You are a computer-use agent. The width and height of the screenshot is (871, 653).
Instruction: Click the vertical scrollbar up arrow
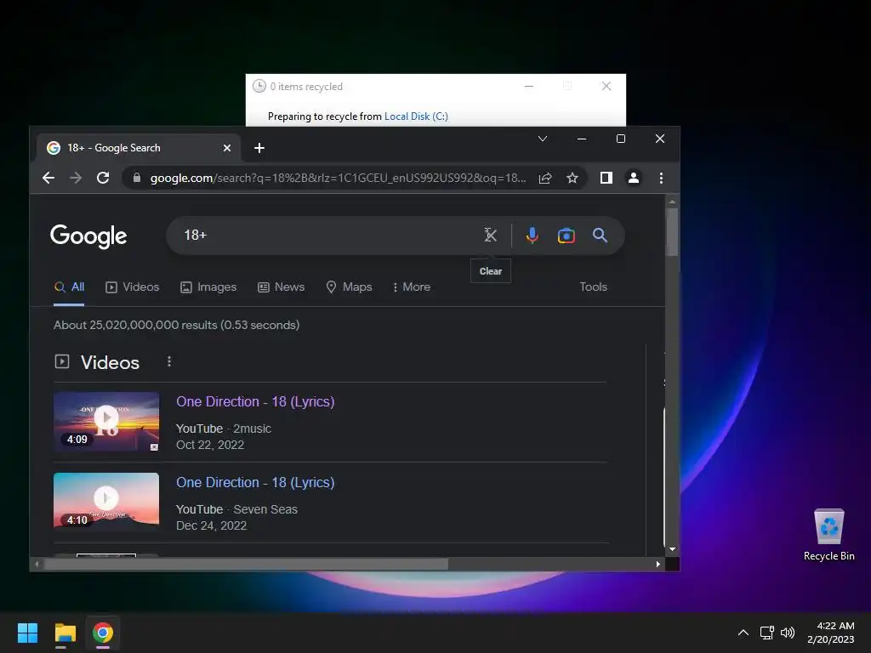pyautogui.click(x=672, y=201)
